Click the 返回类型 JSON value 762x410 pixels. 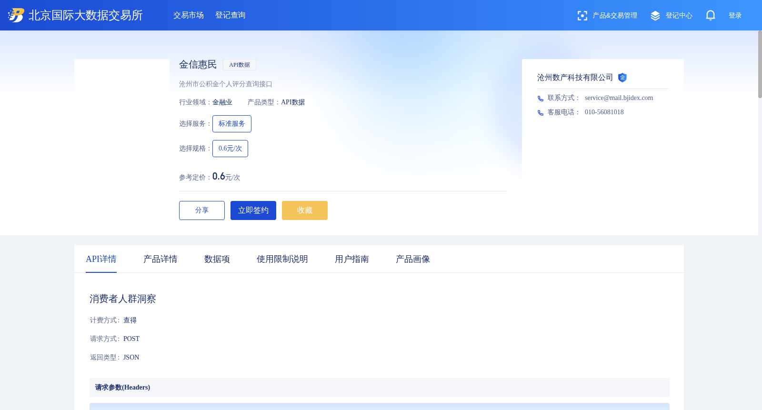131,358
